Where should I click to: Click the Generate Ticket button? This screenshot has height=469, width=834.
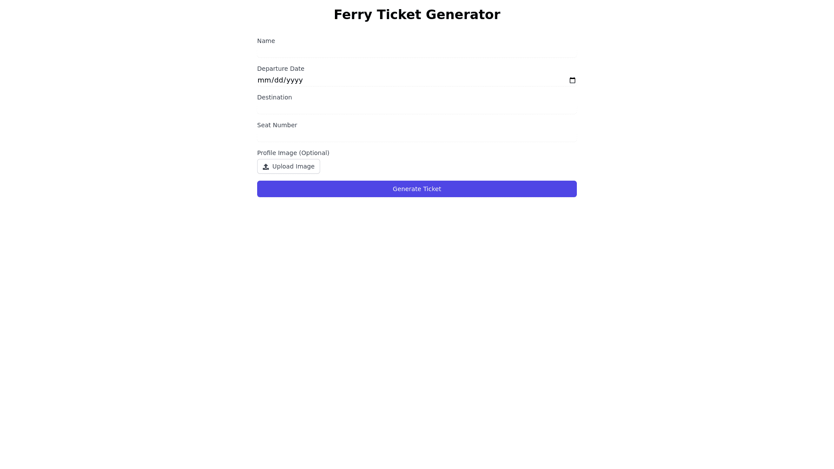tap(417, 189)
